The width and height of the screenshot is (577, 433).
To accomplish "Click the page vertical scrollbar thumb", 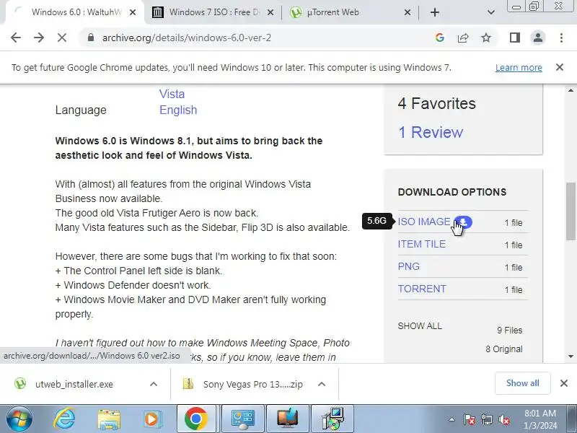I will pos(571,211).
